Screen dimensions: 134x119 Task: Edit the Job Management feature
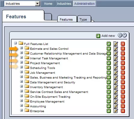point(116,73)
